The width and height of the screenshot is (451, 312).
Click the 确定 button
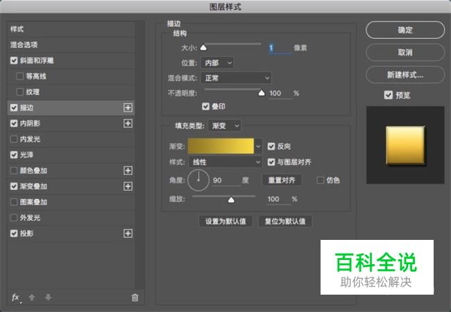(405, 30)
